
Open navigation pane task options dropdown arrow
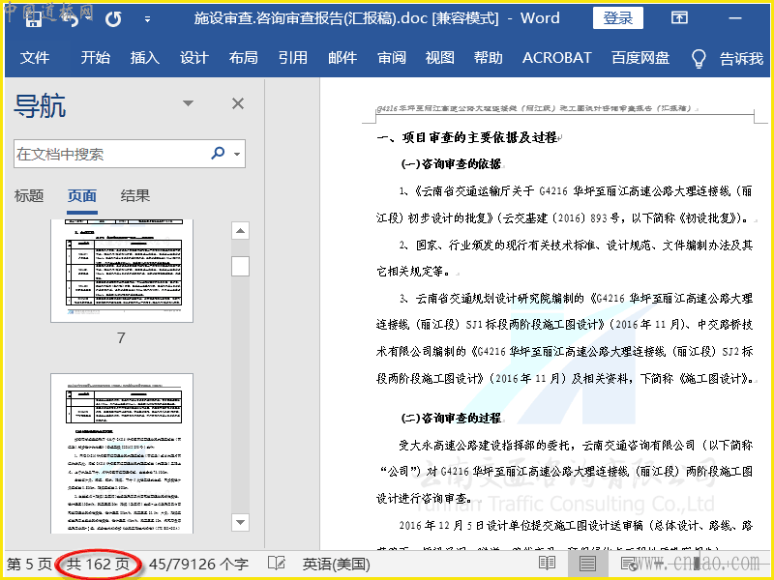(x=188, y=103)
